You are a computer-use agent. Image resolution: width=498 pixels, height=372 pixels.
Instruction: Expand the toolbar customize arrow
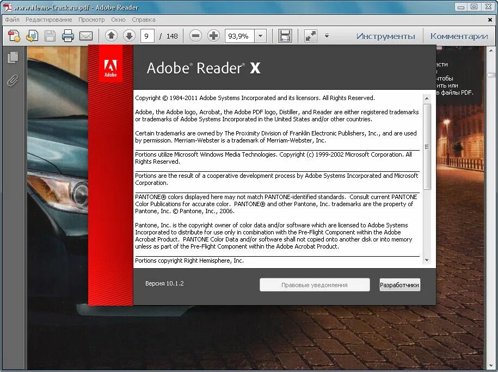point(327,36)
